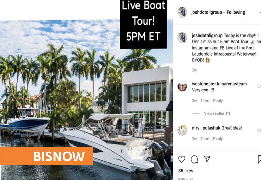Reply to westchester.kimarenasteam comment

tap(218, 101)
